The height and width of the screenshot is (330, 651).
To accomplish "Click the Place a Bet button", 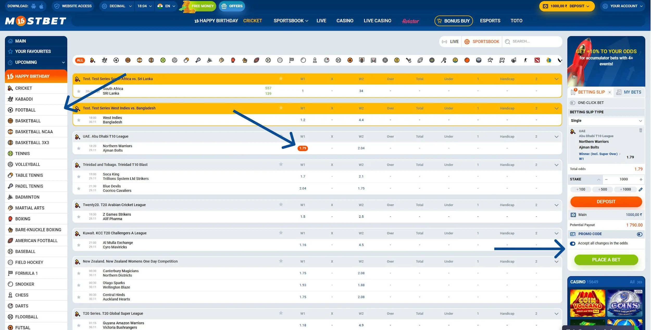I will coord(606,260).
